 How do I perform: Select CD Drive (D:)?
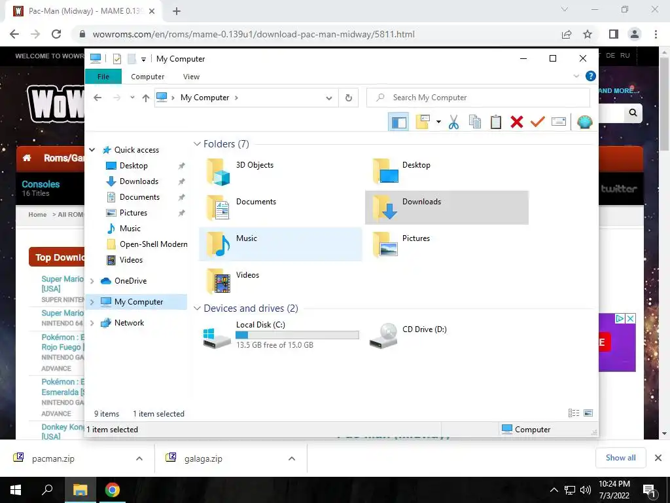(x=447, y=335)
